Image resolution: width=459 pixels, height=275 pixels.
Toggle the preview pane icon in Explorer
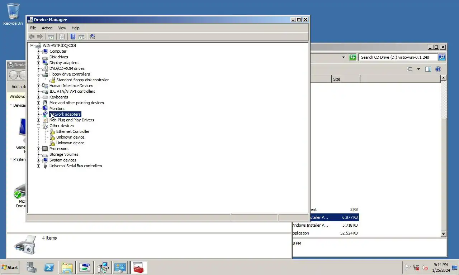point(428,69)
